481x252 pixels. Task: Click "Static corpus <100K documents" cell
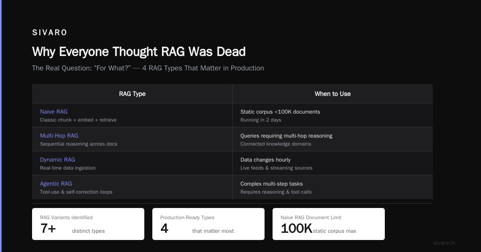280,112
